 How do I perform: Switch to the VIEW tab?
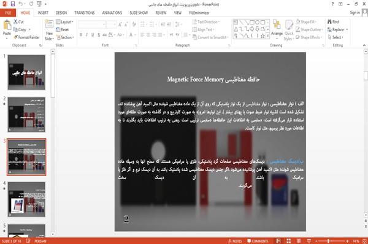(x=178, y=13)
